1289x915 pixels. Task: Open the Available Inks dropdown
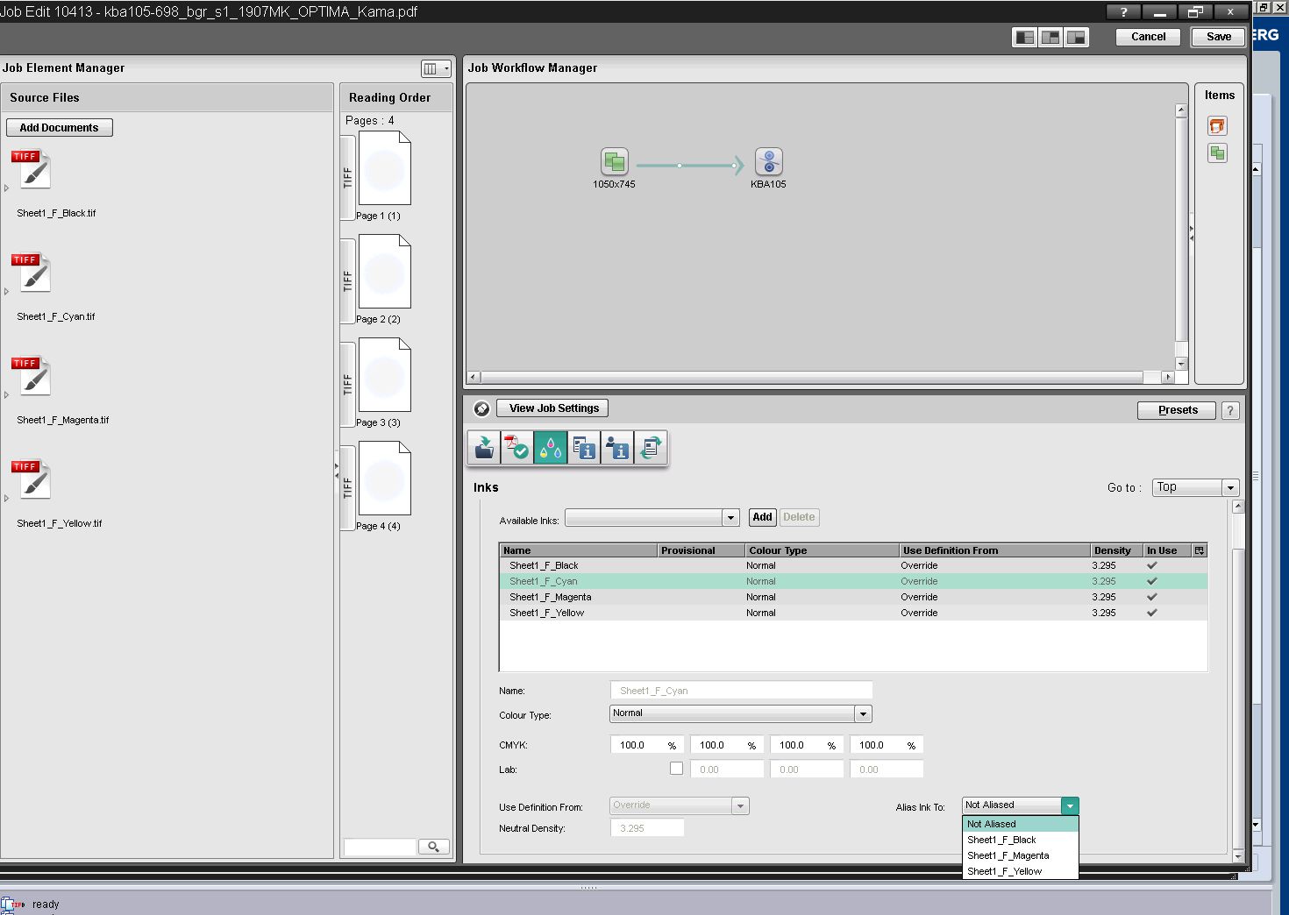pos(731,518)
